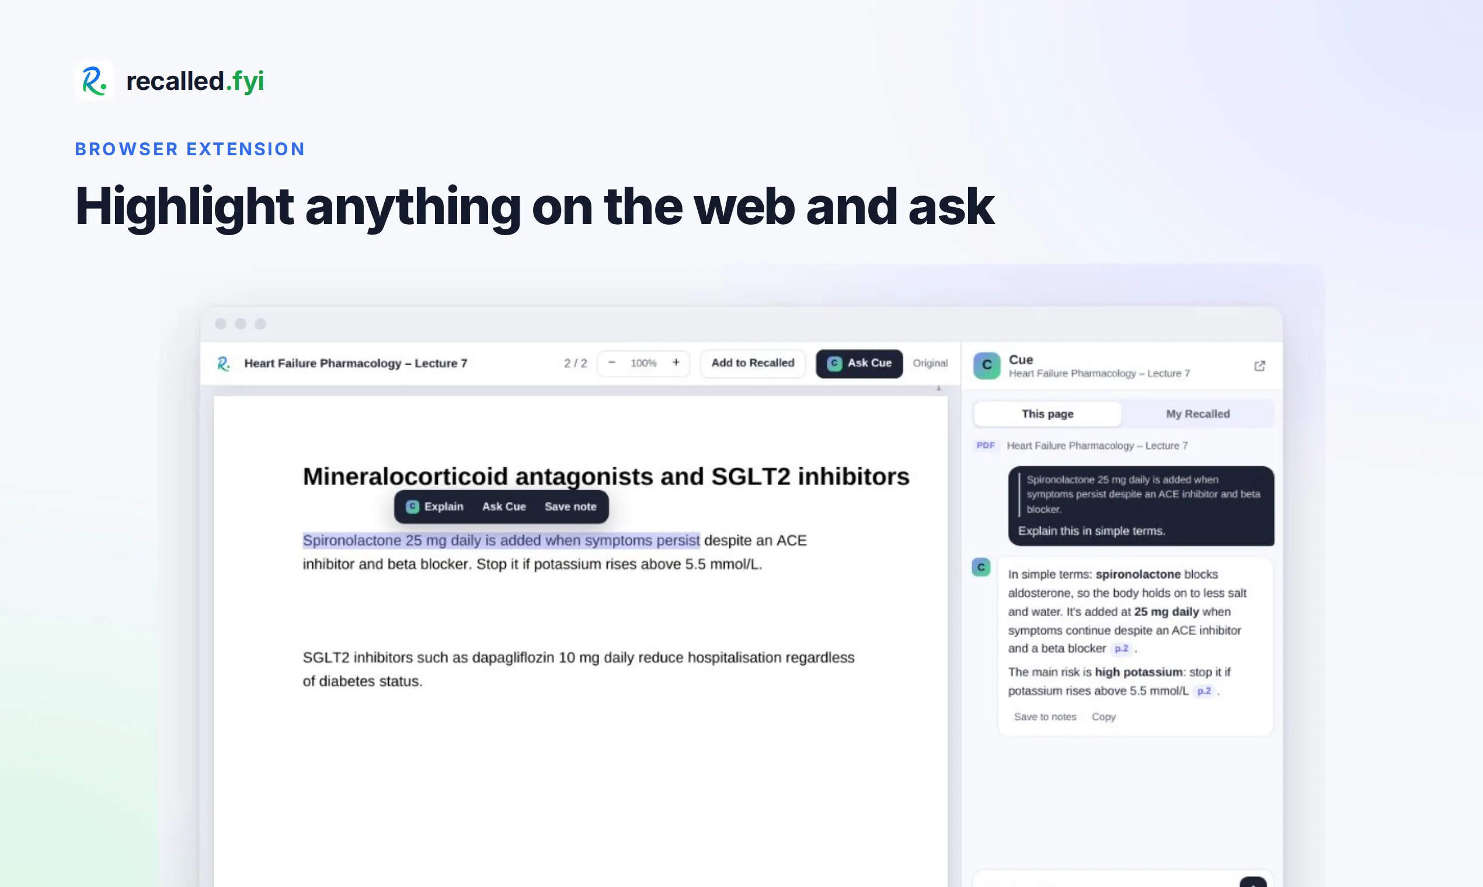Click the Cue avatar icon in panel header

click(x=987, y=366)
